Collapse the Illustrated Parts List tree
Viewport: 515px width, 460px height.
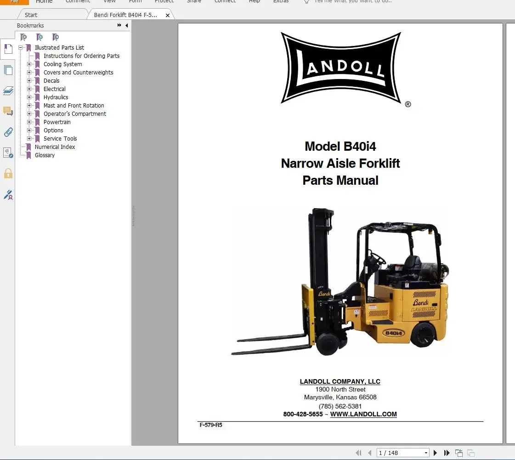(x=21, y=48)
